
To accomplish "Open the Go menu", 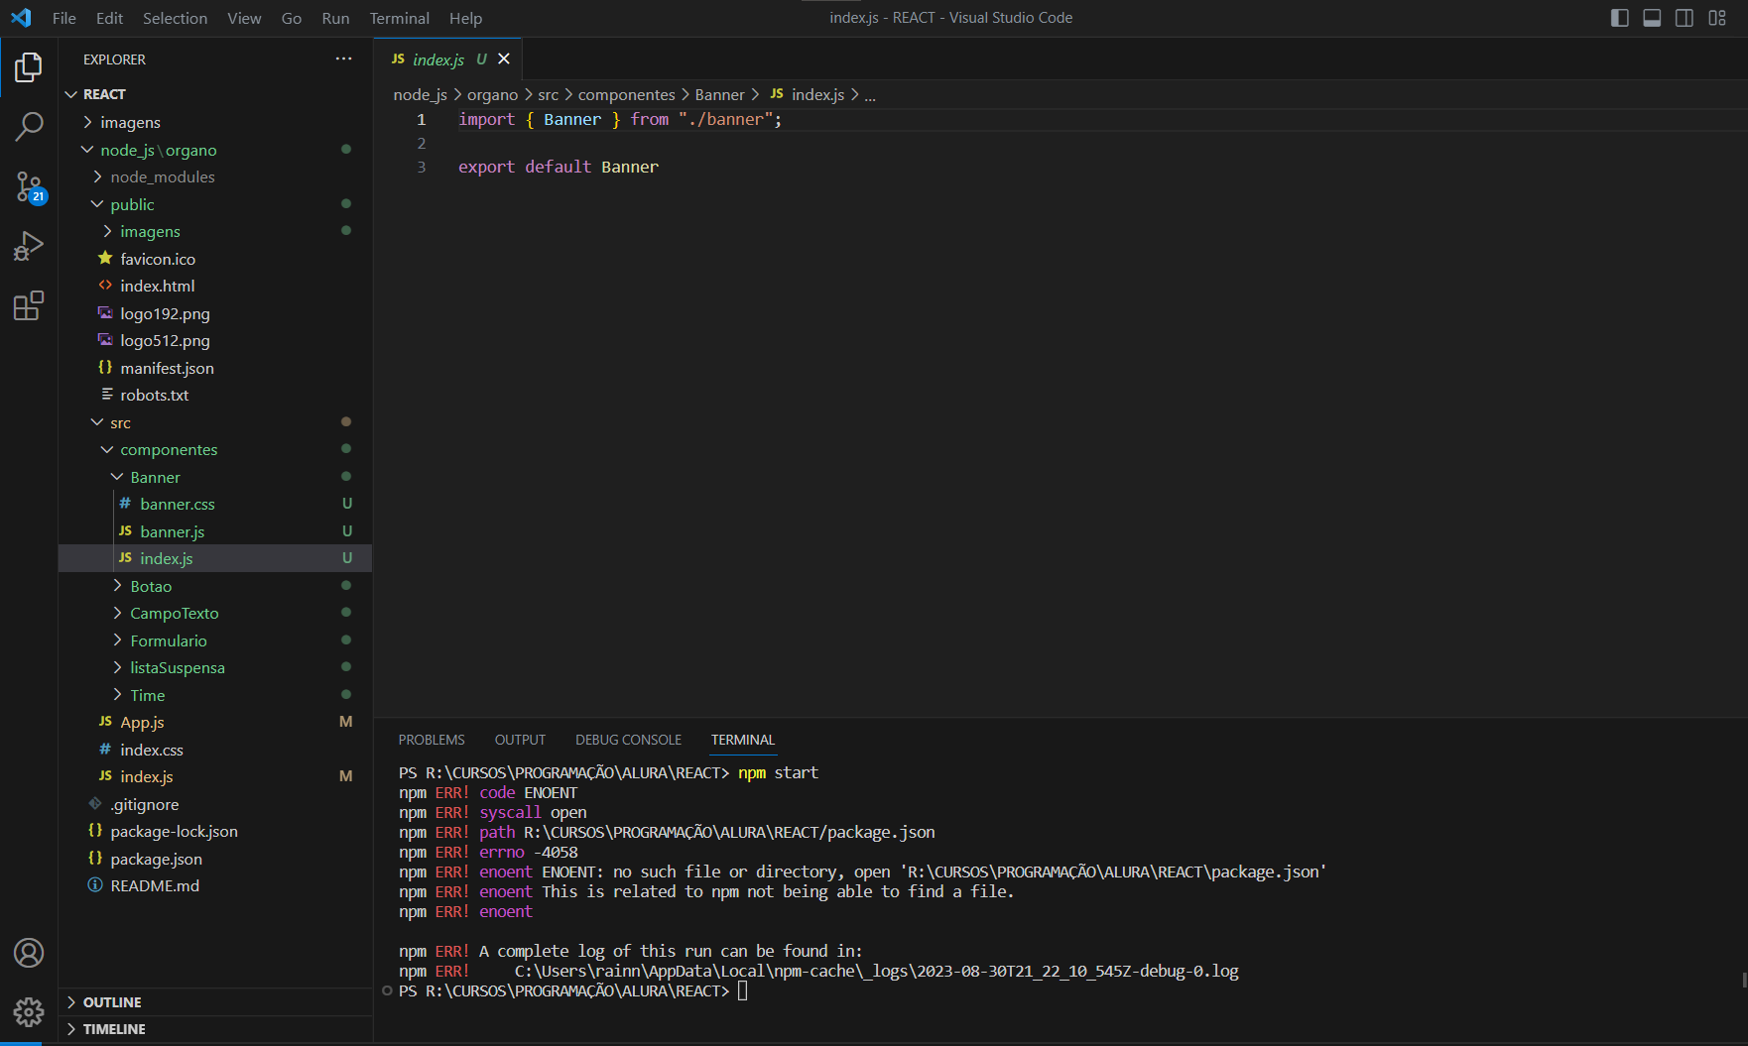I will [292, 18].
